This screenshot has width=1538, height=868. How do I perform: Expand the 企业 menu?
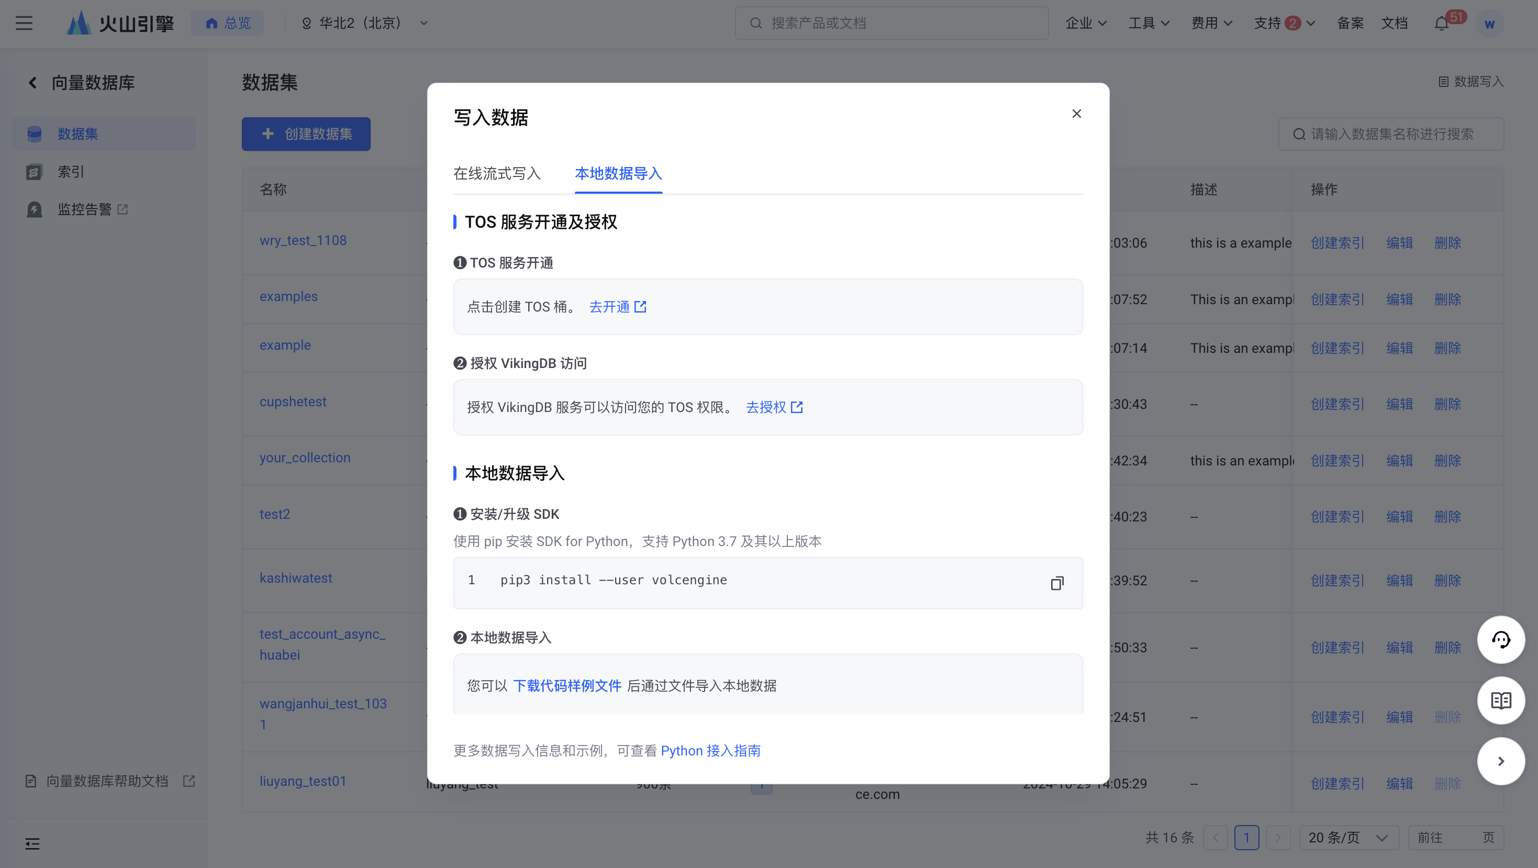(1086, 23)
